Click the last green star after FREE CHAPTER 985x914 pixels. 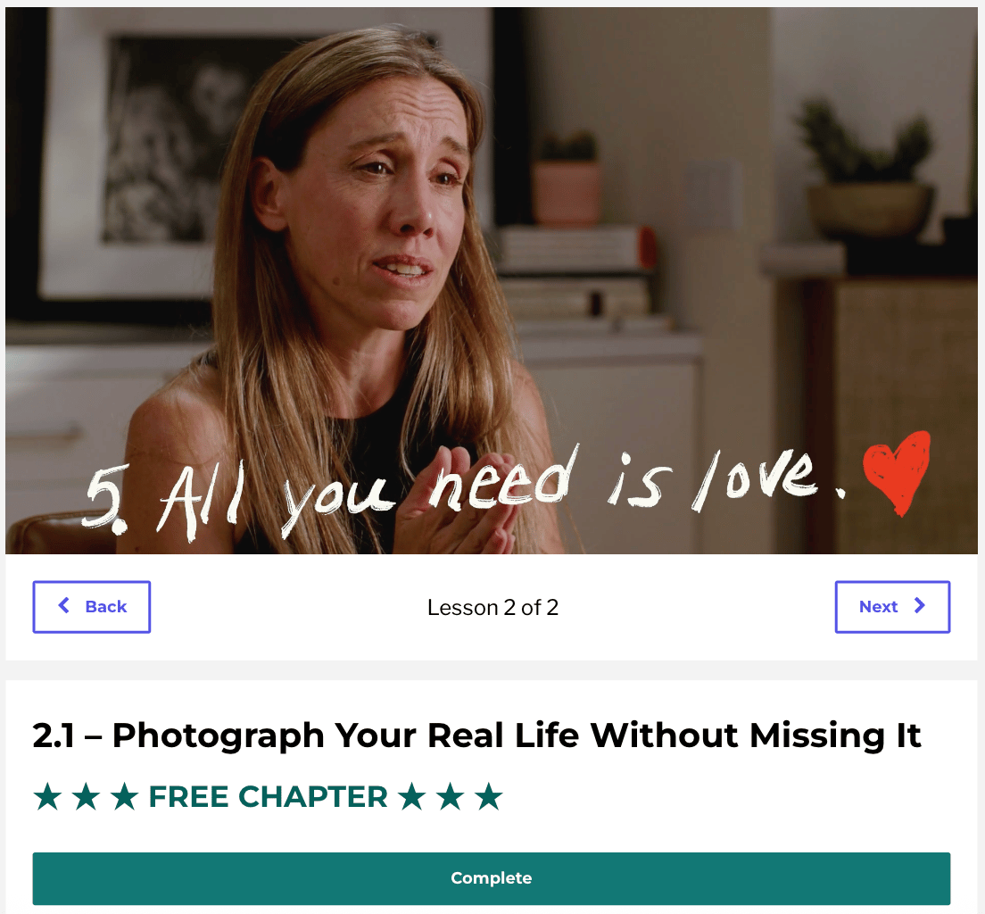point(489,796)
